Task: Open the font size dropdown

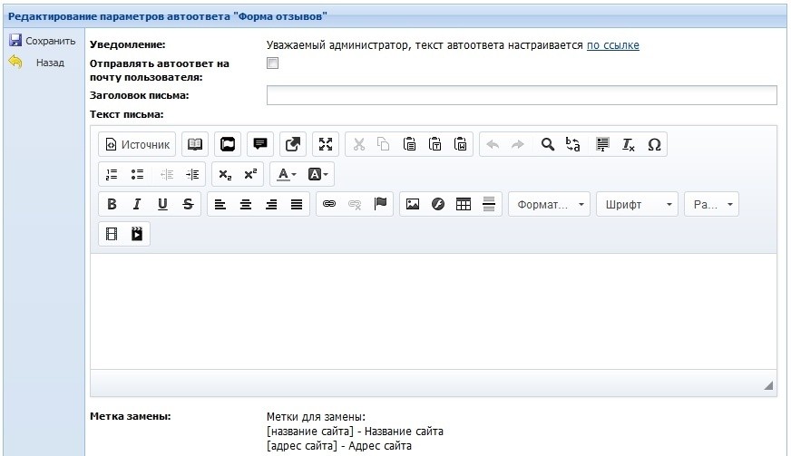Action: (711, 204)
